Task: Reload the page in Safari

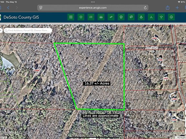Action: [145, 8]
